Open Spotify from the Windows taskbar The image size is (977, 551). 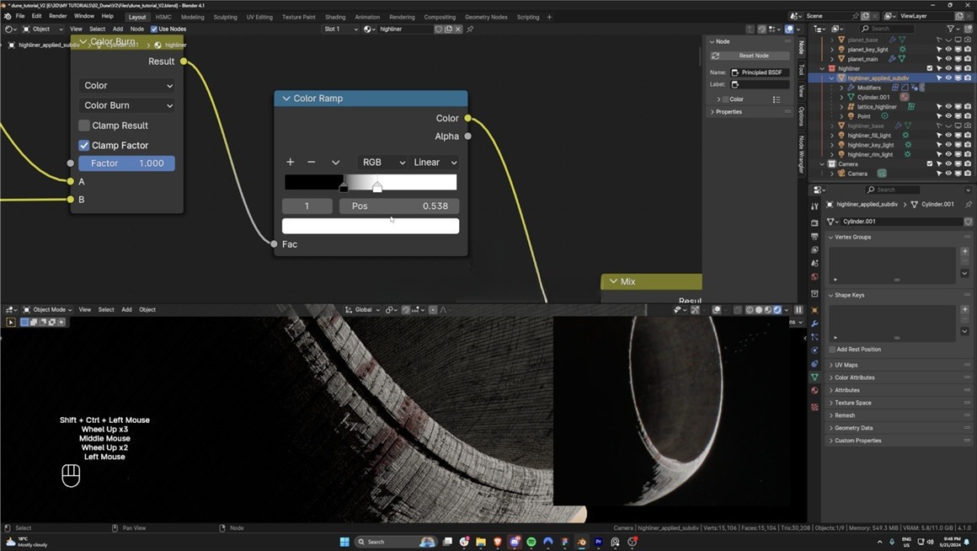[x=531, y=542]
